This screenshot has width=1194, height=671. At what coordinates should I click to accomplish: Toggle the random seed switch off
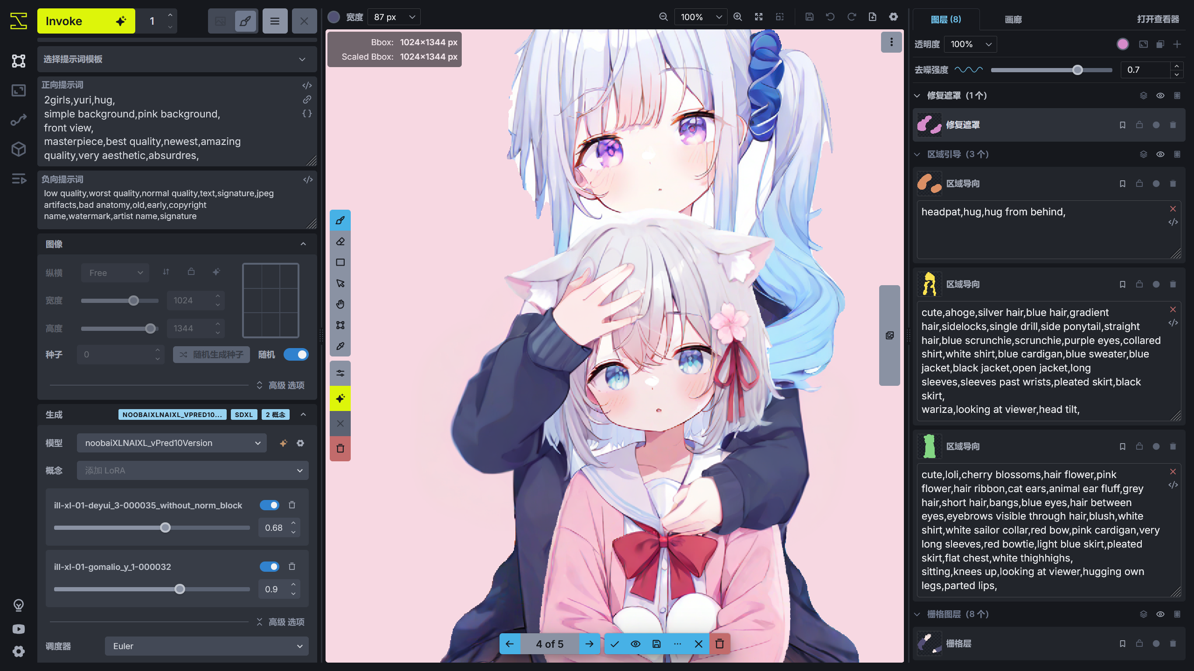[296, 355]
